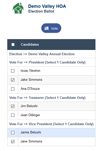
Task: Click the Candidates column header
Action: [30, 44]
